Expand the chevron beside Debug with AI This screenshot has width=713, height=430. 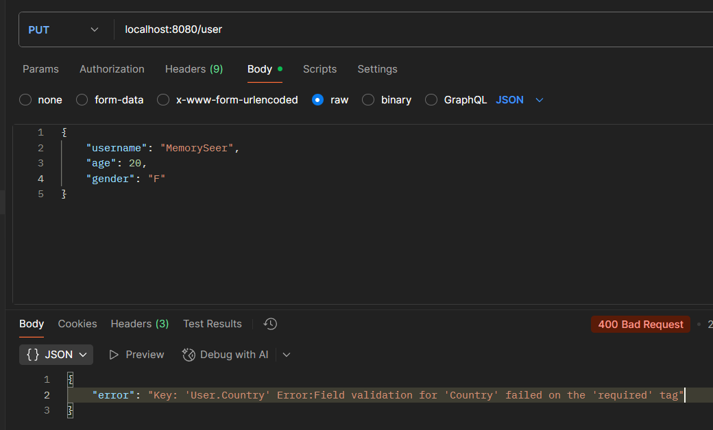(287, 355)
